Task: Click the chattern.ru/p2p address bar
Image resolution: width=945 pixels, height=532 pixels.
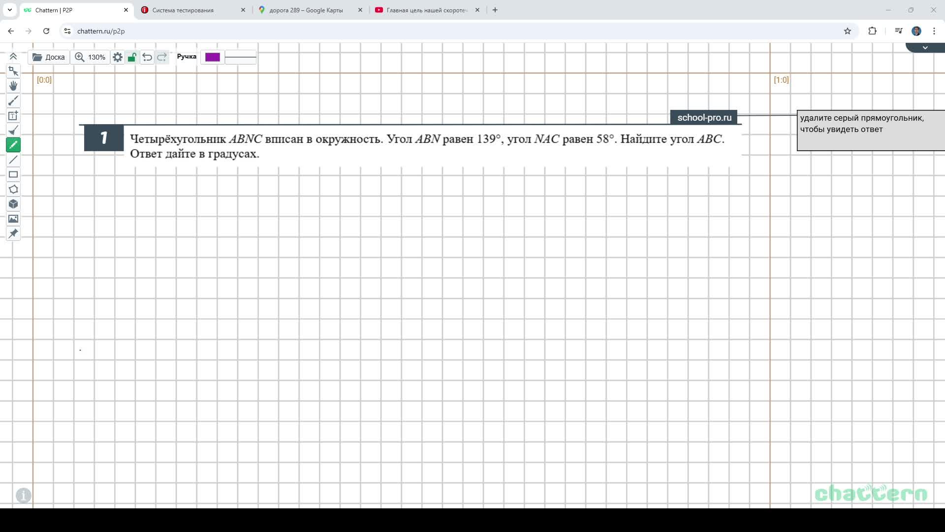Action: pos(458,31)
